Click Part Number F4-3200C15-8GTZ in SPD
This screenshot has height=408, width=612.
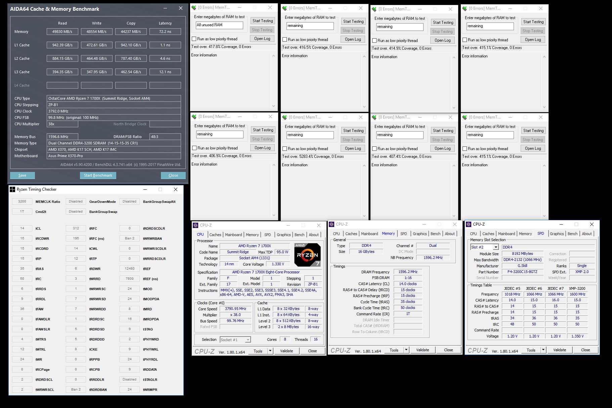[x=522, y=272]
